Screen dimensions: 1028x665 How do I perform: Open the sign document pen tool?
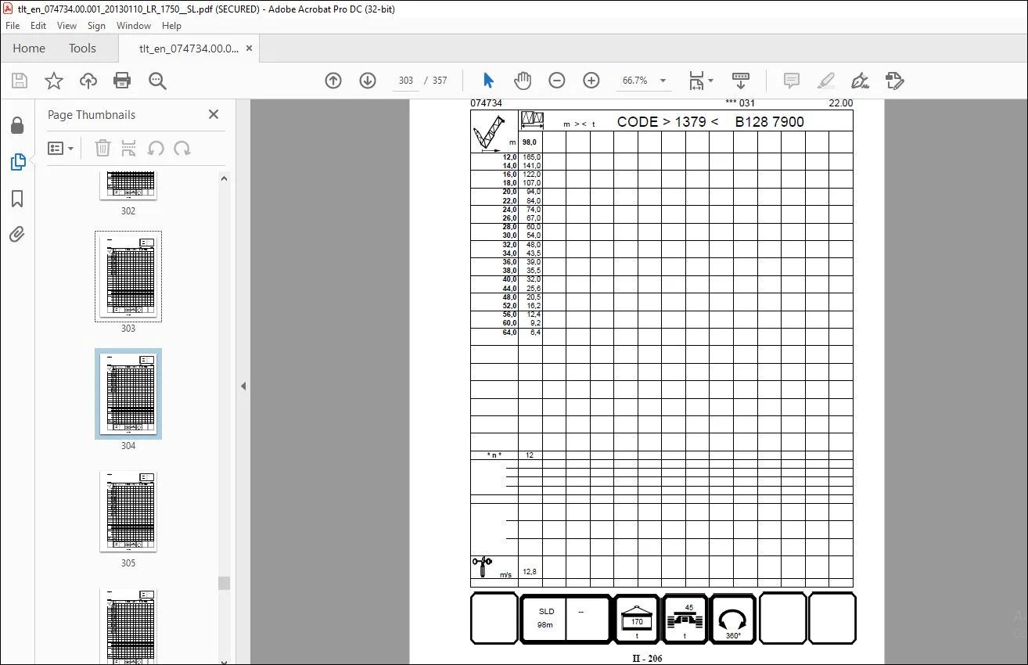tap(860, 81)
